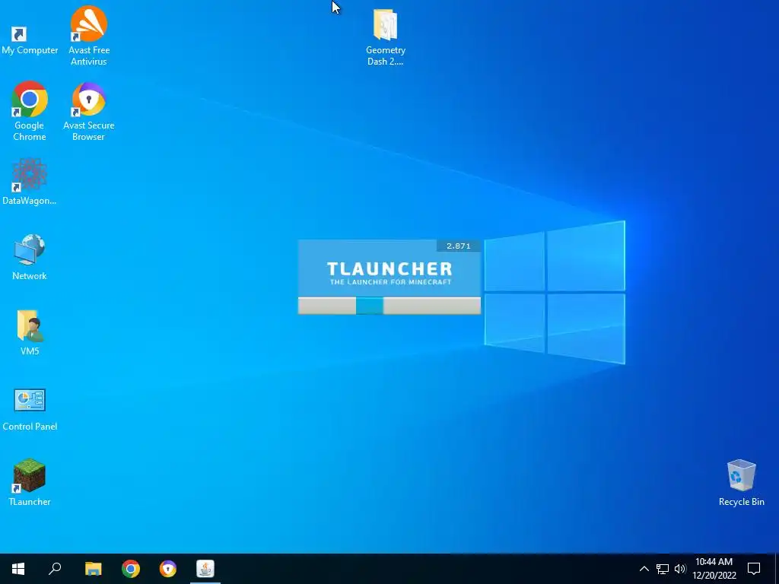Open File Explorer from the taskbar
Viewport: 779px width, 584px height.
93,569
